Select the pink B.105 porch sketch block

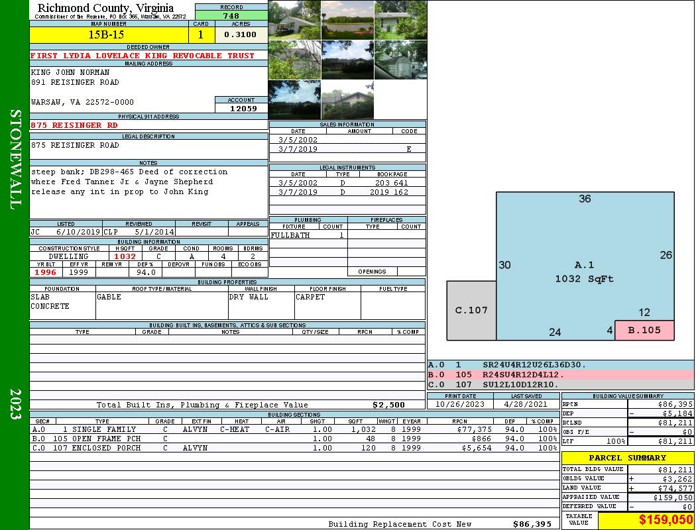point(644,330)
